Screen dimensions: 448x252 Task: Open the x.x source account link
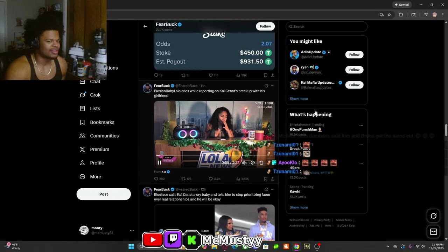tap(166, 172)
